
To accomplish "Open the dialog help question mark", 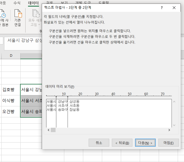I will tap(162, 8).
